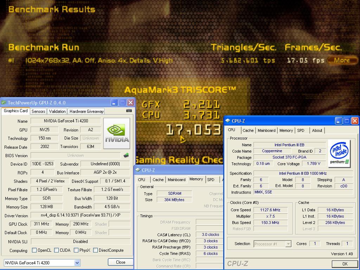The image size is (360, 270).
Task: Click the memory Size value 384 MBytes
Action: pos(174,200)
